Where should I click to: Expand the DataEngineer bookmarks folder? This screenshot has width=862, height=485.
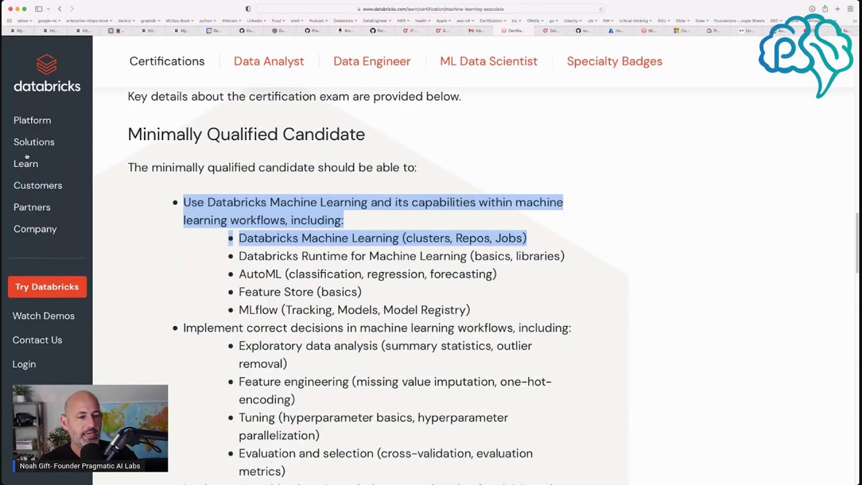[x=378, y=21]
